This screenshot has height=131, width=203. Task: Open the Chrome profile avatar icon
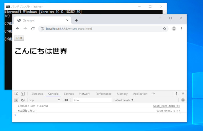click(174, 29)
